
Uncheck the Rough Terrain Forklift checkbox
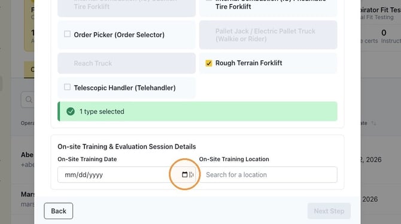(209, 63)
